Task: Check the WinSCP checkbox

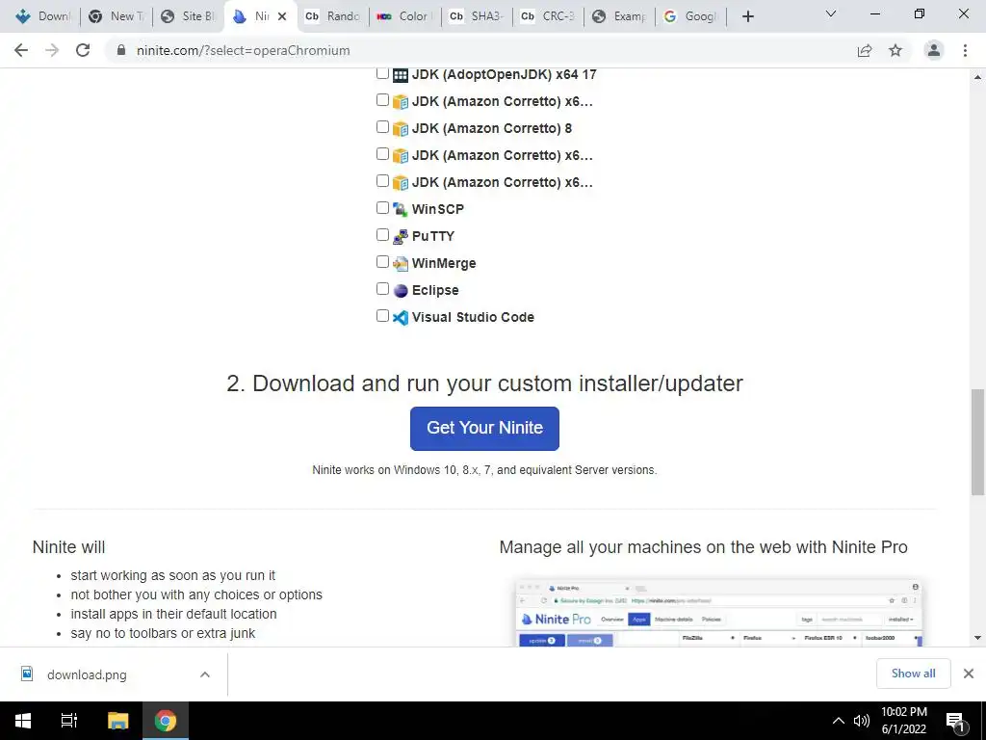Action: tap(382, 208)
